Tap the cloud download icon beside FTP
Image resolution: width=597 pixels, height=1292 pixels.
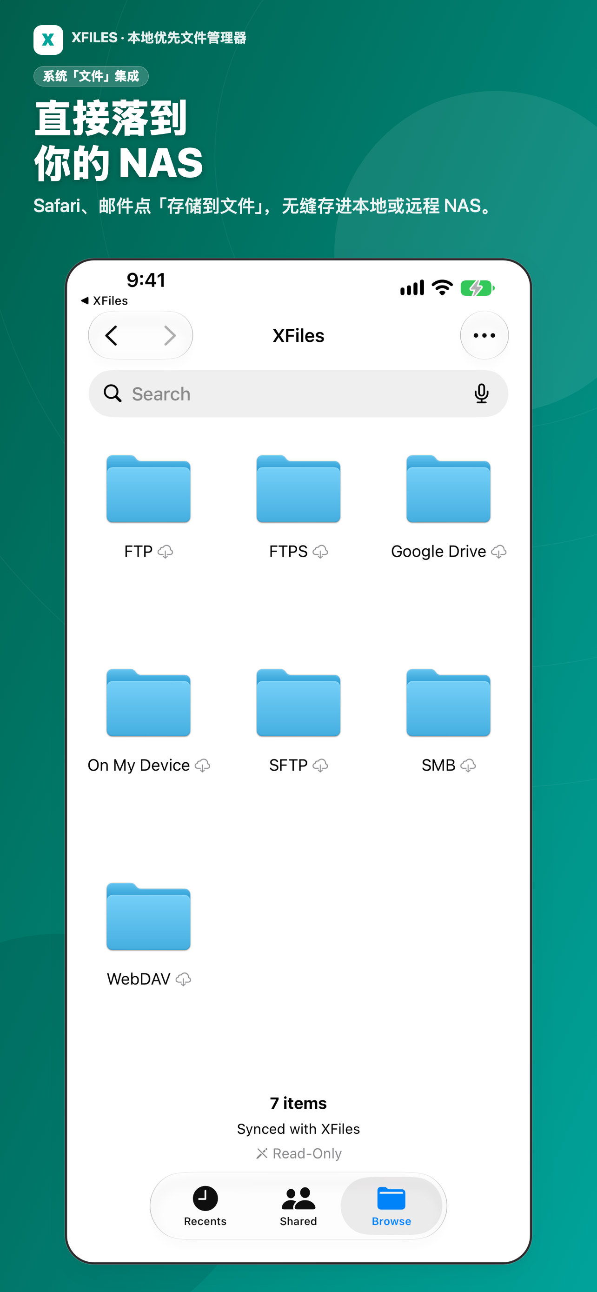(166, 552)
